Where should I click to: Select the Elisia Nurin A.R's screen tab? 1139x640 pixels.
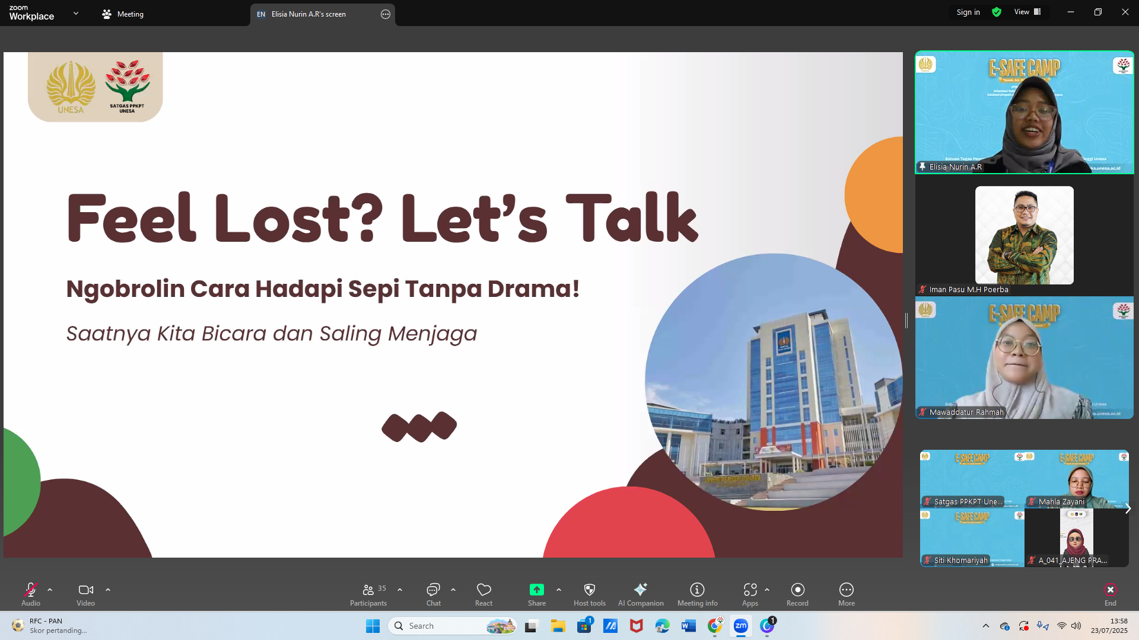[308, 14]
